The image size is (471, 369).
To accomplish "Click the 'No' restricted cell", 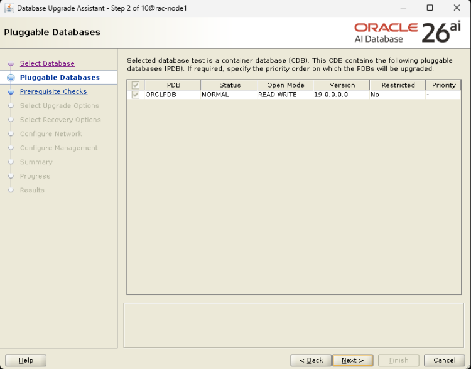I will coord(398,95).
